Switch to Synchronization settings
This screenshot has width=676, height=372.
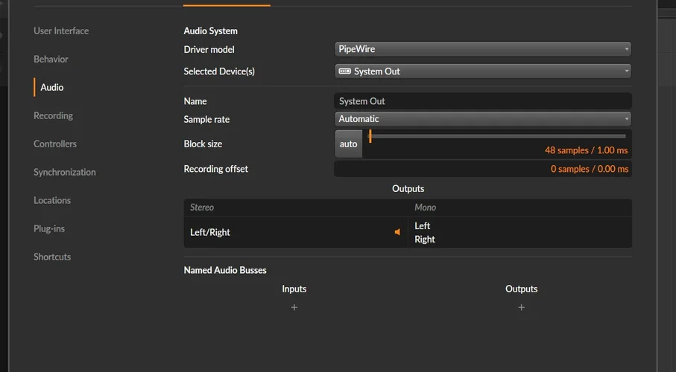[65, 172]
